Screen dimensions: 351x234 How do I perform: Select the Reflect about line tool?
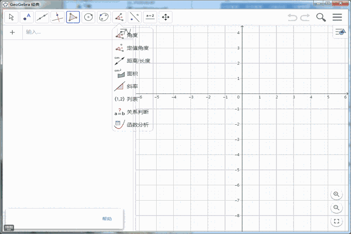(135, 17)
